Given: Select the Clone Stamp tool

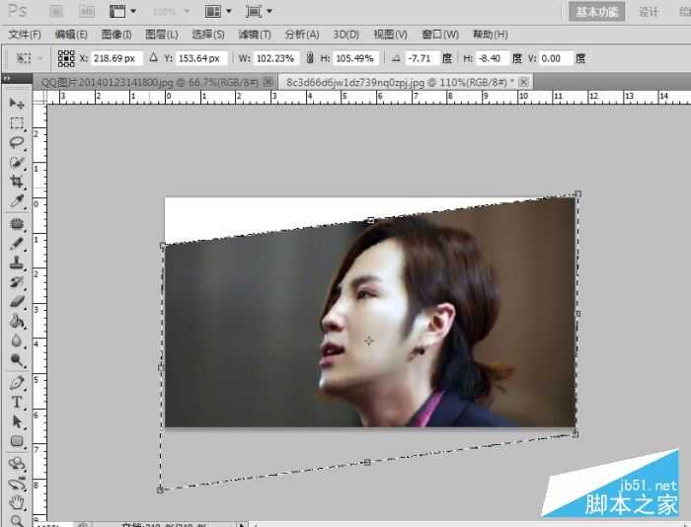Looking at the screenshot, I should 17,263.
